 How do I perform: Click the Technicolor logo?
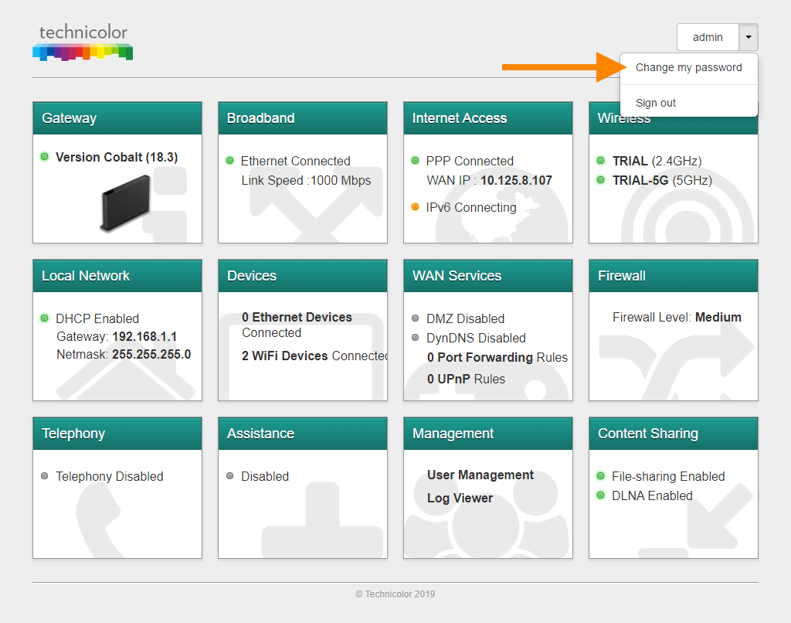(83, 43)
